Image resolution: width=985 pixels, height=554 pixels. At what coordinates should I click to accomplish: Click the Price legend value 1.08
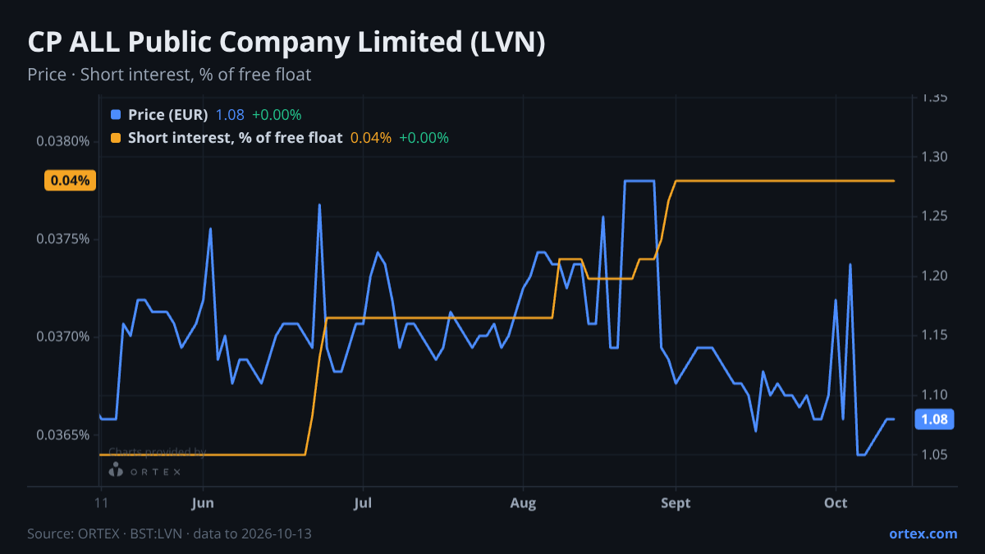(x=230, y=115)
